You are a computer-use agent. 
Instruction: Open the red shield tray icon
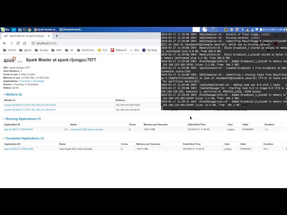[237, 30]
